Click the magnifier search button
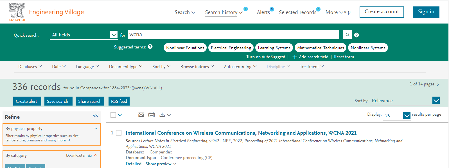The image size is (449, 168). click(x=348, y=35)
